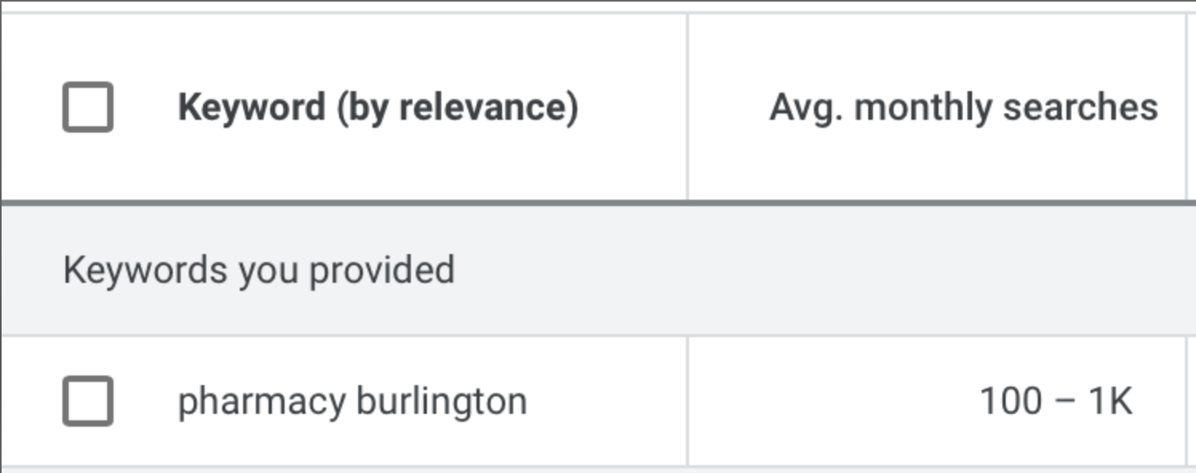Image resolution: width=1196 pixels, height=473 pixels.
Task: Click blank area of pharmacy burlington keyword cell
Action: [x=606, y=401]
